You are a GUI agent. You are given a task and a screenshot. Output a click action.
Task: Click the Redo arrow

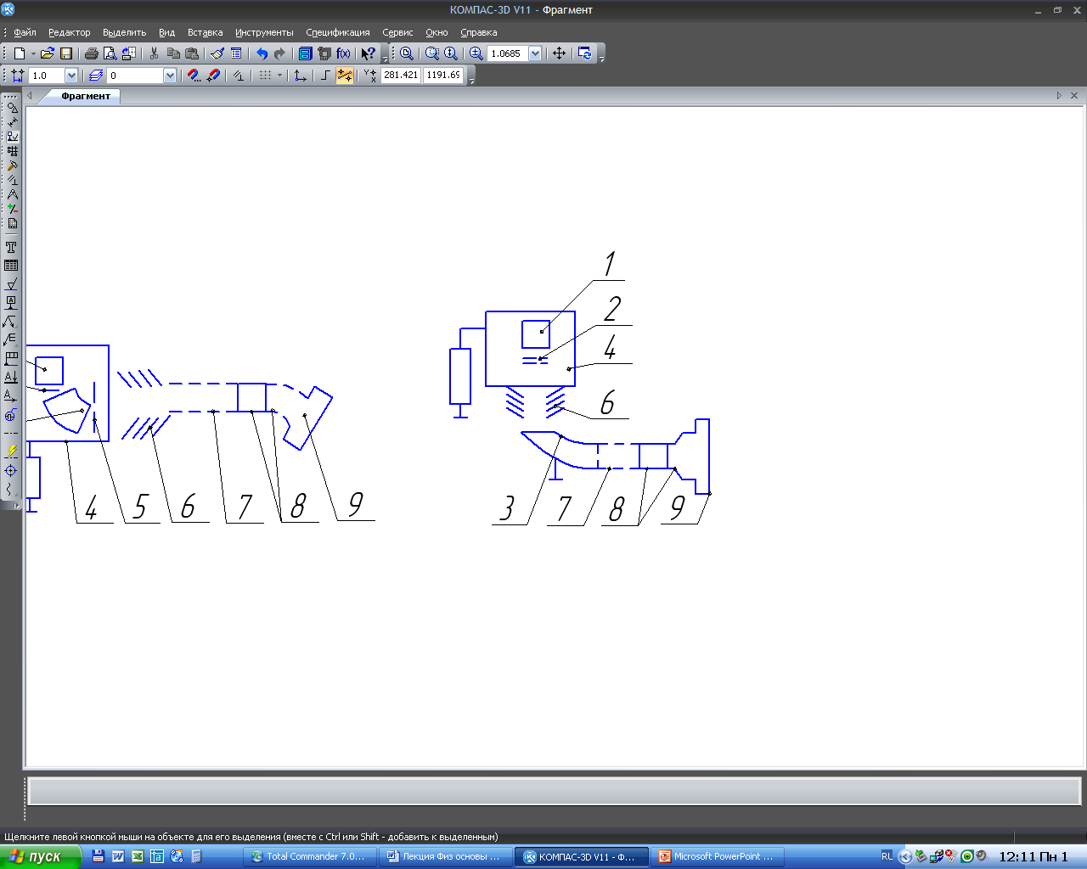click(x=279, y=53)
